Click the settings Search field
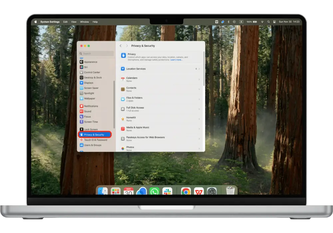333x233 pixels. (x=97, y=54)
